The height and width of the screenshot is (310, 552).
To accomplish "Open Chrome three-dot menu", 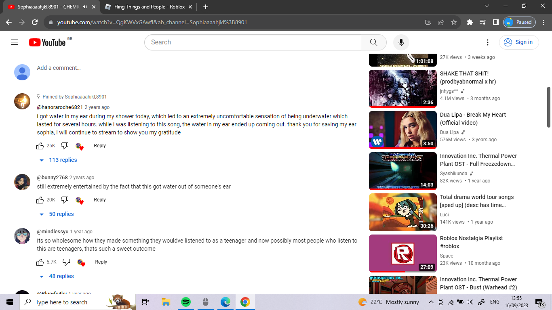I will (544, 22).
